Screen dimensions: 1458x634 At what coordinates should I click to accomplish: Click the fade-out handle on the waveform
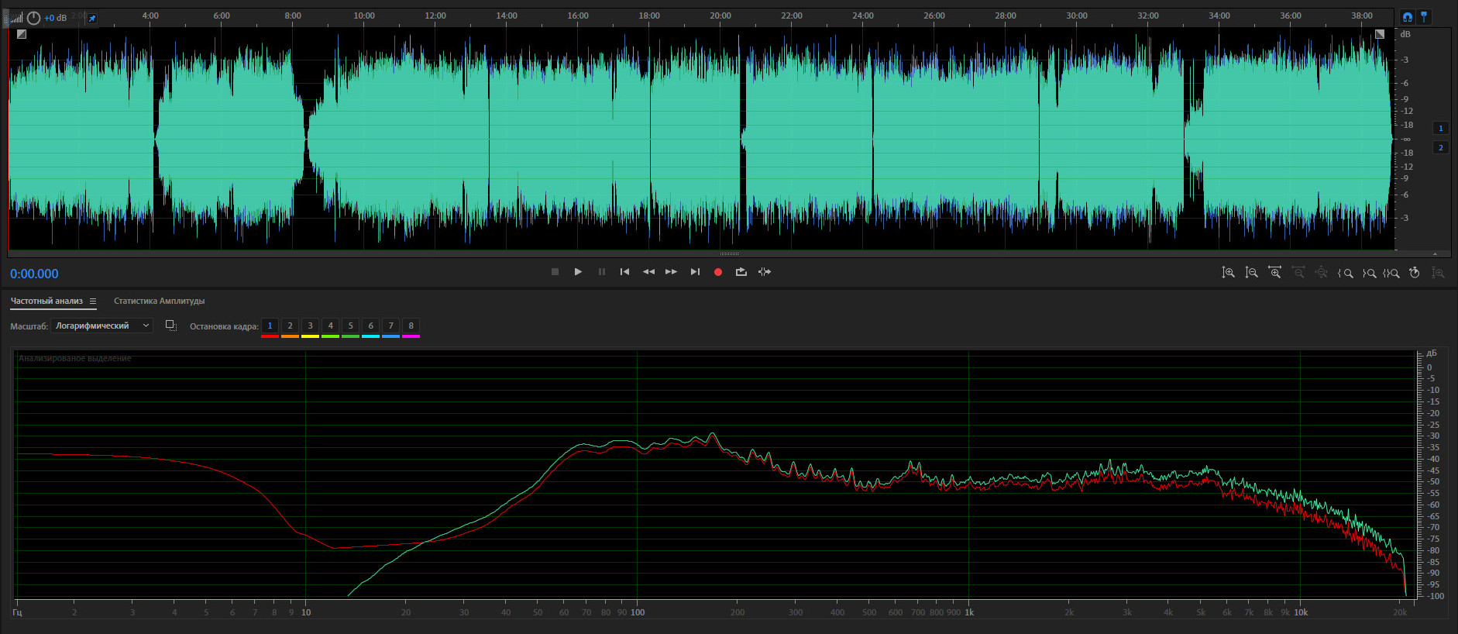click(x=1380, y=34)
